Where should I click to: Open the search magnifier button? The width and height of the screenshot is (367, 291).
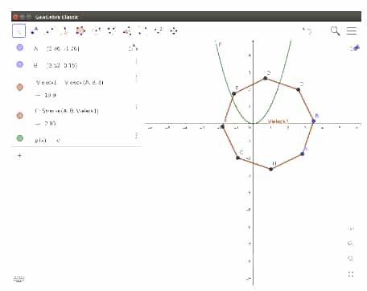click(335, 31)
